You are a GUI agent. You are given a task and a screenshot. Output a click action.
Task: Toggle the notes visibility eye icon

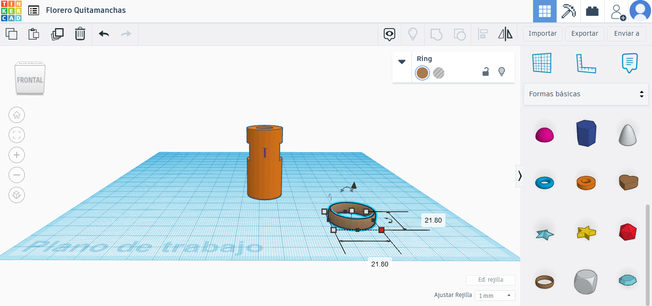[390, 34]
